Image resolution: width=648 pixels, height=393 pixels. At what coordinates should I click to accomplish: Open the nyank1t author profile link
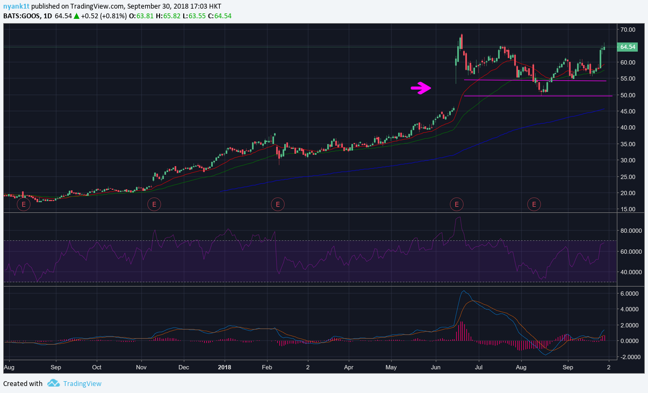pos(16,6)
